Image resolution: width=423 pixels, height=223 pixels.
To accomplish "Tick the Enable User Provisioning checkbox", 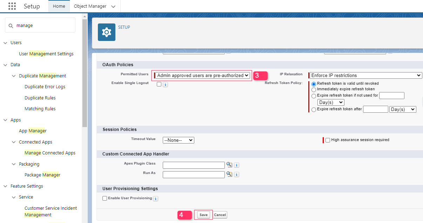I will coord(105,198).
